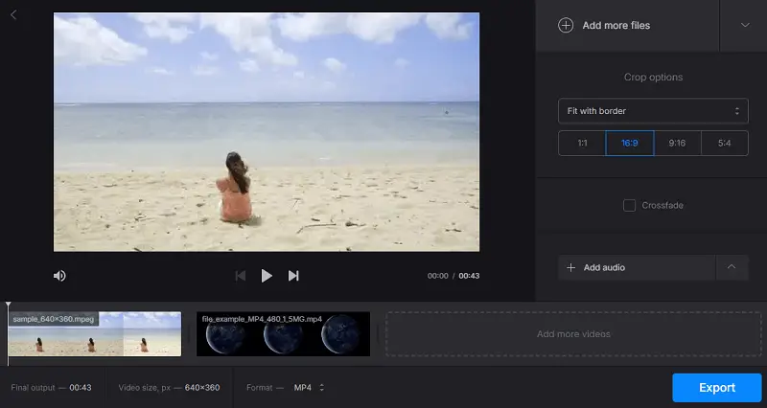Click the plus circle icon for more files
This screenshot has width=767, height=408.
pos(566,26)
